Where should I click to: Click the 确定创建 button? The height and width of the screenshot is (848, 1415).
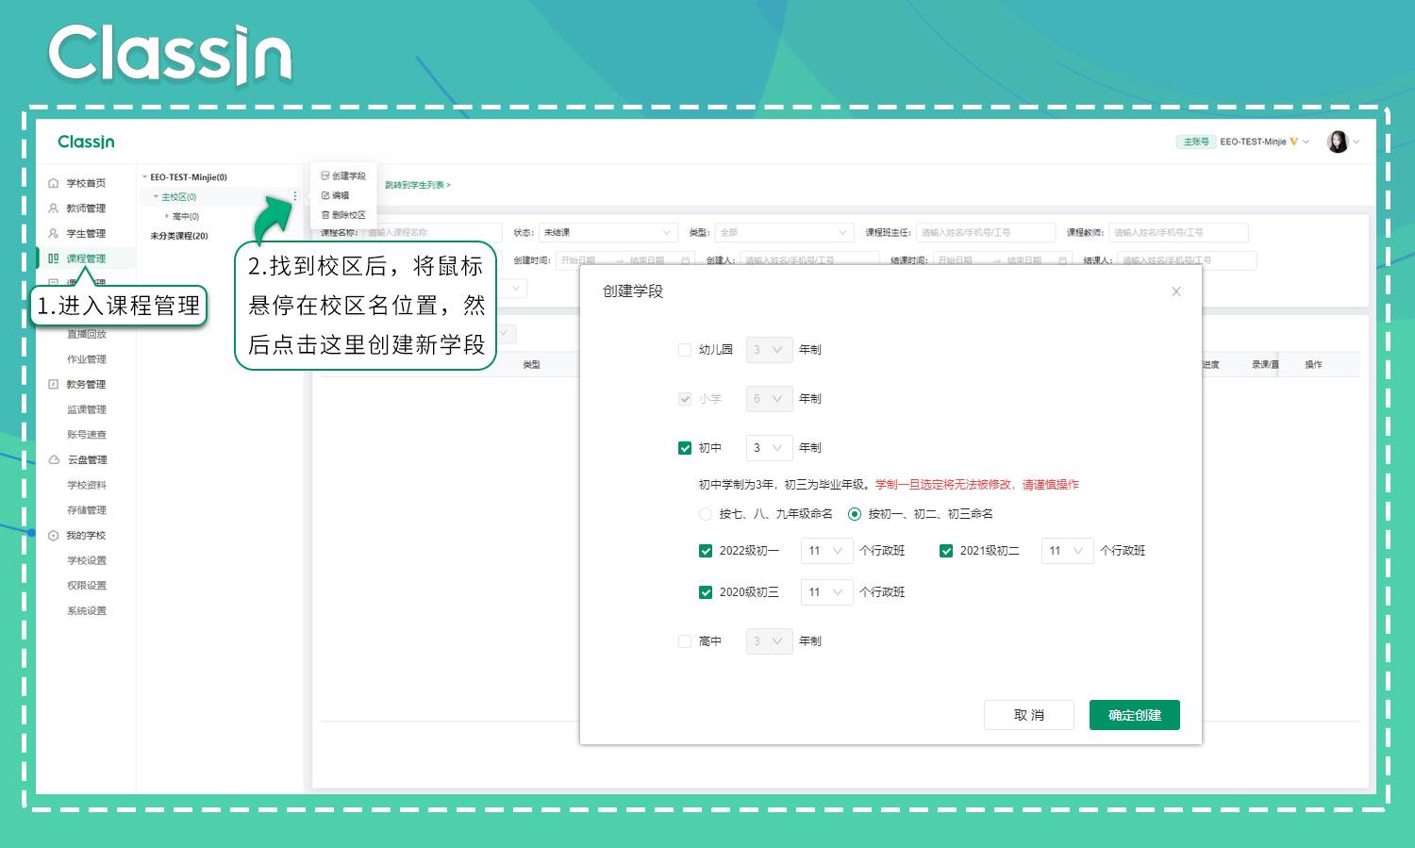point(1135,715)
